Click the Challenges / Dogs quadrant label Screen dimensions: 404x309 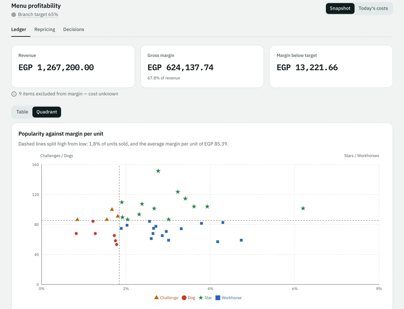(x=57, y=156)
